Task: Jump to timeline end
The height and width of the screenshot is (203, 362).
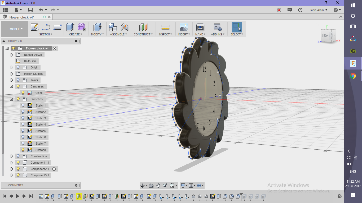Action: [x=31, y=196]
